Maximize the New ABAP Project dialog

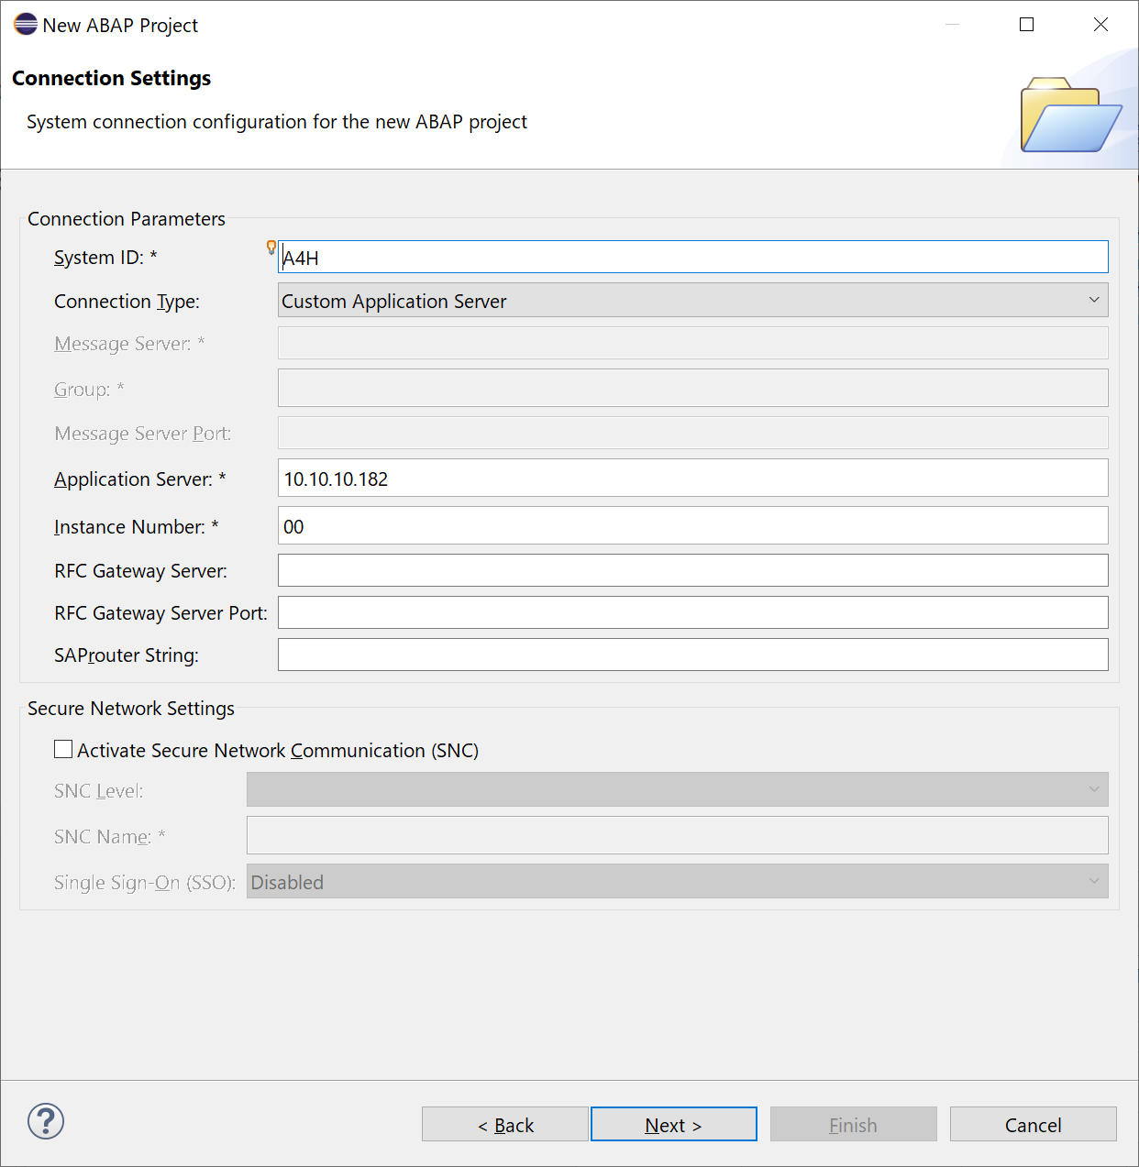tap(1027, 25)
